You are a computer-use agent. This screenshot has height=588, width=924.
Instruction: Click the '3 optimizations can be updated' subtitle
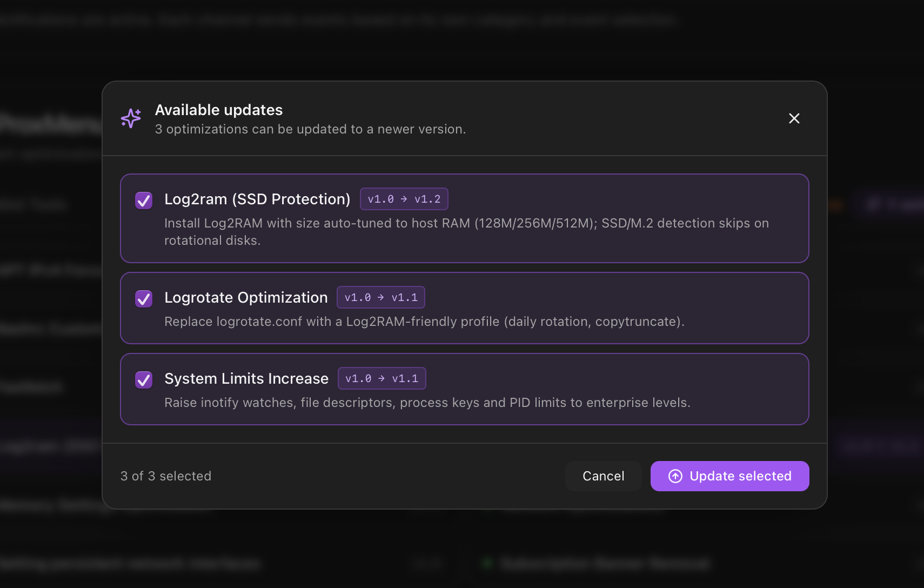[x=310, y=130]
